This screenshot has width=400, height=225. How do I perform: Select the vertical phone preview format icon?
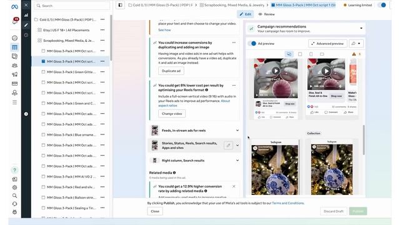(311, 54)
